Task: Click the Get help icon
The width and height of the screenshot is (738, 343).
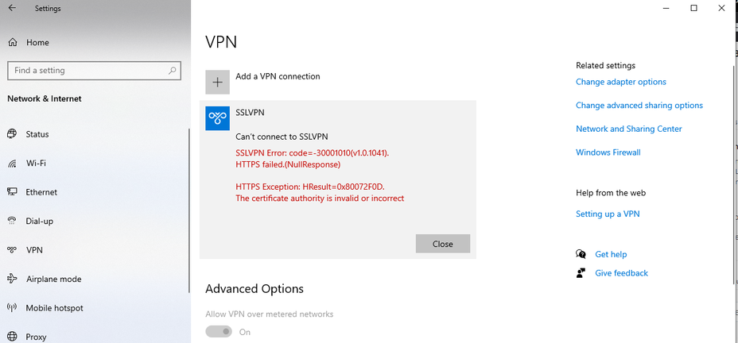Action: (x=581, y=254)
